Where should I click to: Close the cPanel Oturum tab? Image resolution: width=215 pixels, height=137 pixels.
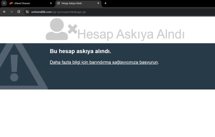click(51, 3)
